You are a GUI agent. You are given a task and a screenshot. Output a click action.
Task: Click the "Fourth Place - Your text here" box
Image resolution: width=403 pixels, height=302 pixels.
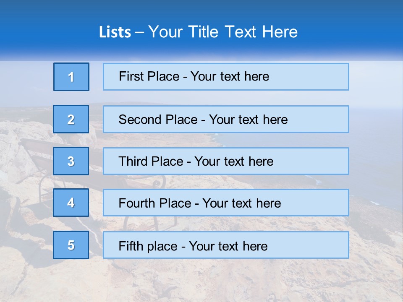(x=226, y=203)
